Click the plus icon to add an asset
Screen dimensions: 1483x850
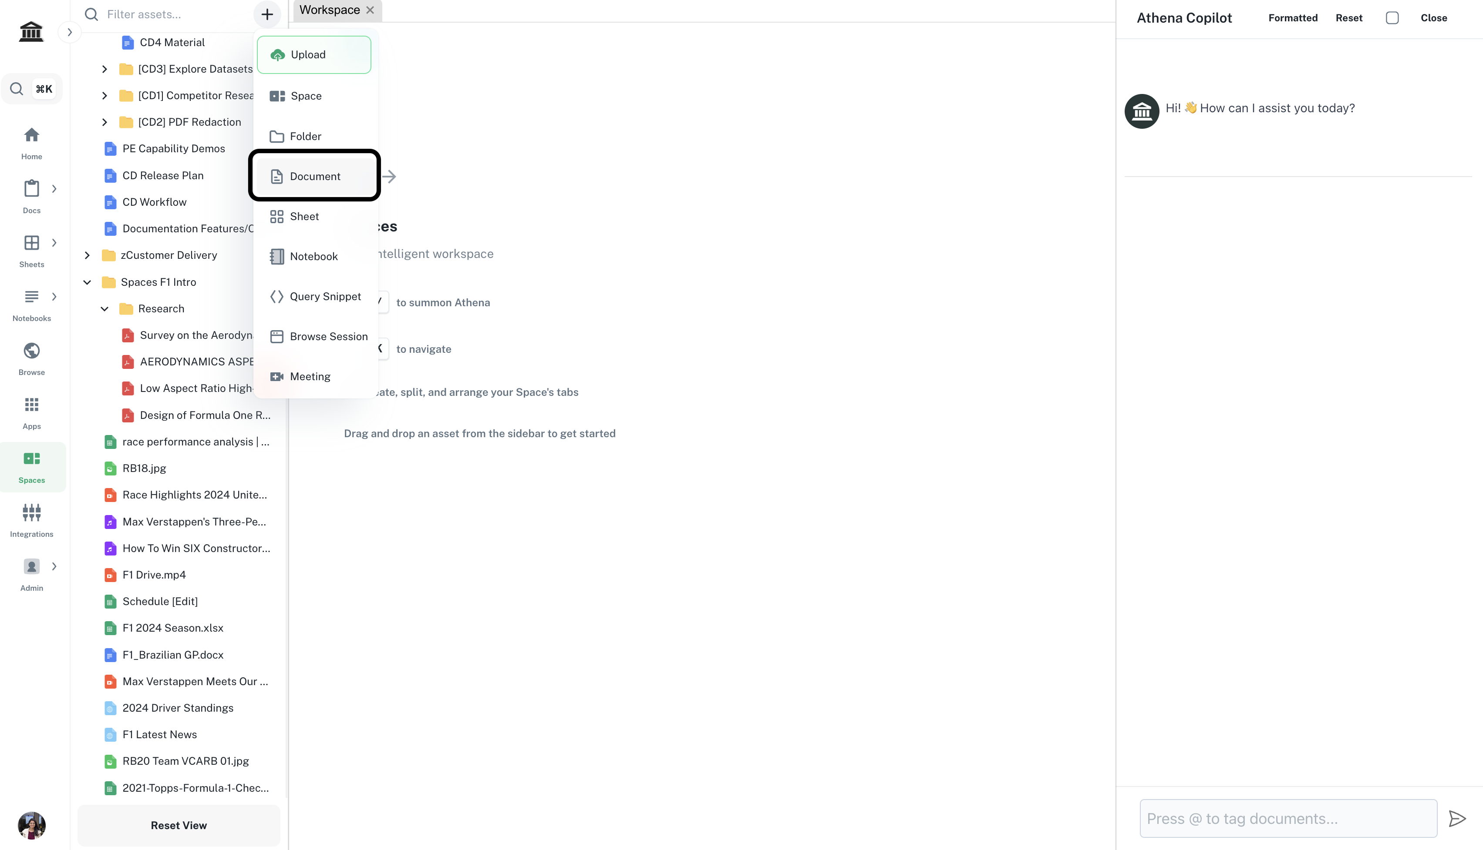(x=267, y=14)
